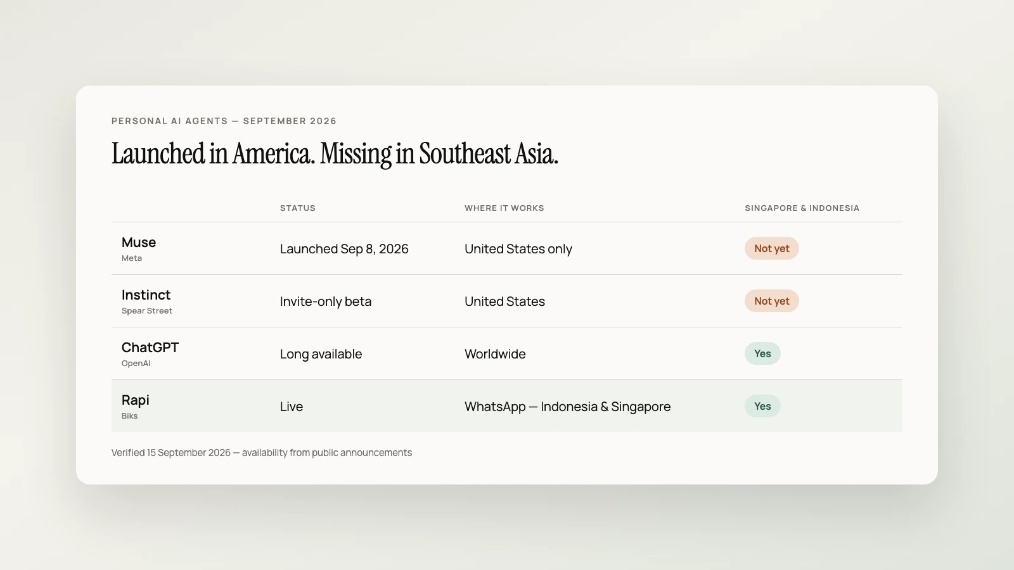
Task: Click the "OpenAI" company label
Action: pos(136,364)
